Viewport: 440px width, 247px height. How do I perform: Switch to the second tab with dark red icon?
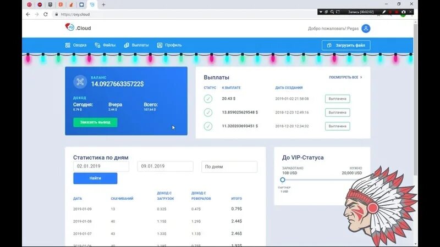click(40, 4)
